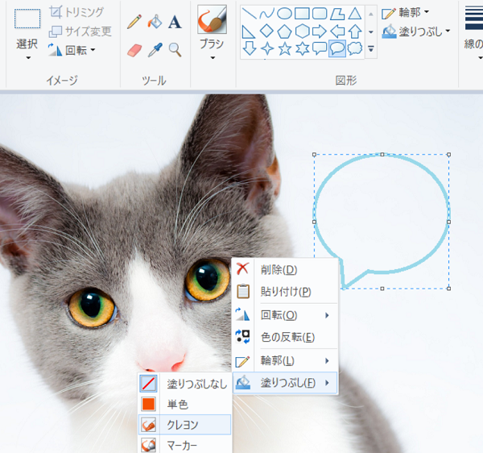Image resolution: width=483 pixels, height=453 pixels.
Task: Click the left-middle handle of speech bubble
Action: (314, 222)
